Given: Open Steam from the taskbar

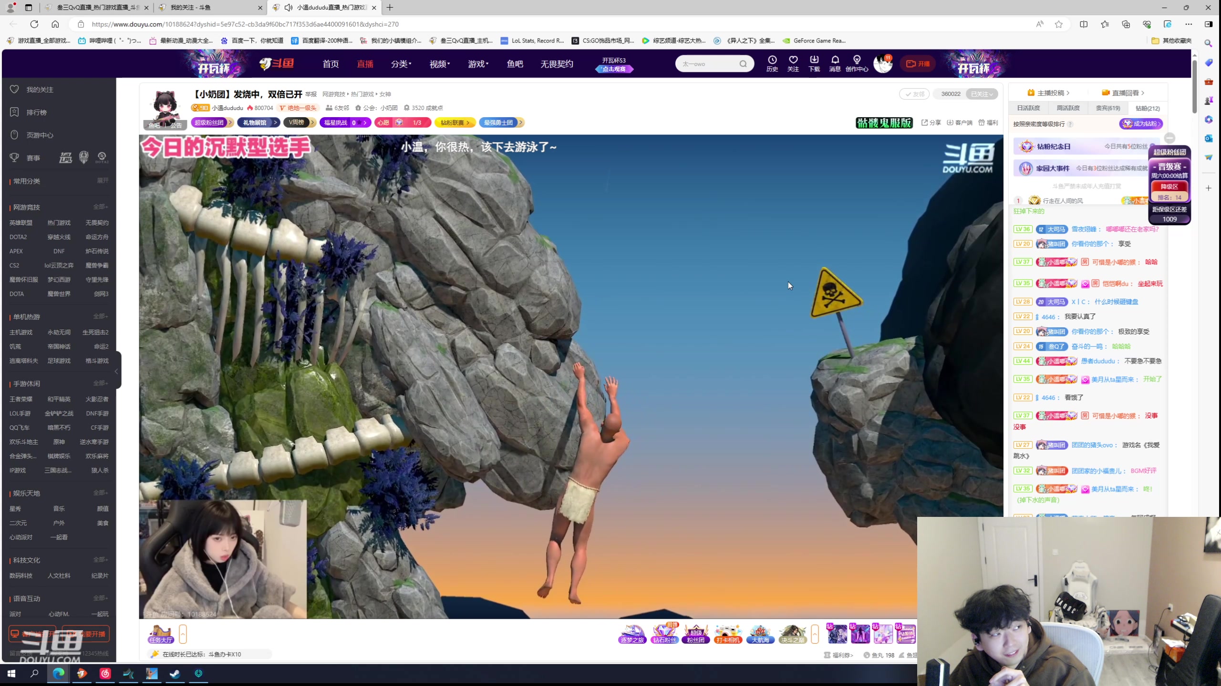Looking at the screenshot, I should click(x=175, y=674).
